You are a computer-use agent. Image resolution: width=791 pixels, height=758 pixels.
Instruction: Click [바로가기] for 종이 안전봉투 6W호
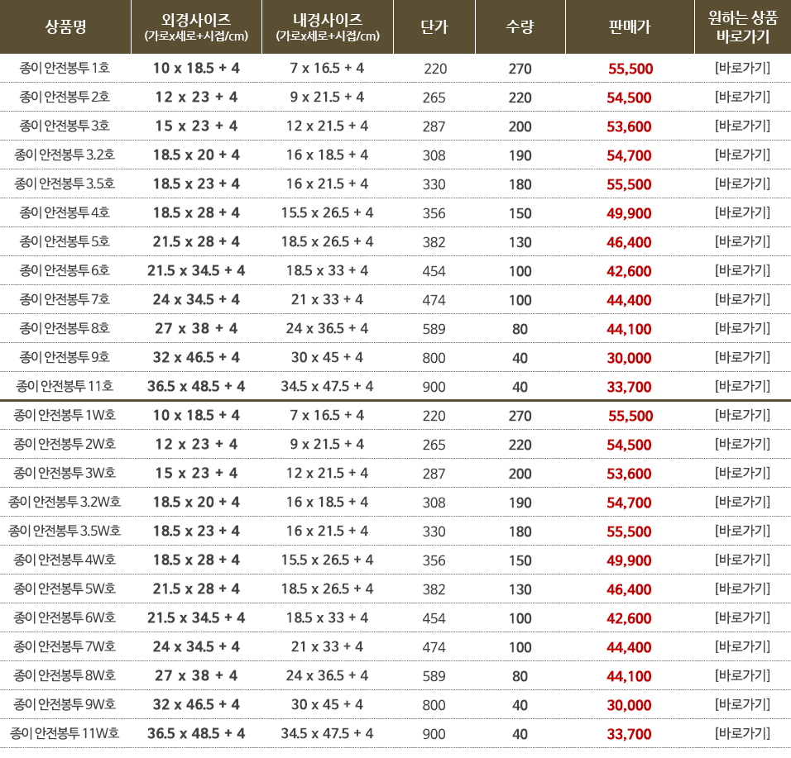tap(742, 617)
